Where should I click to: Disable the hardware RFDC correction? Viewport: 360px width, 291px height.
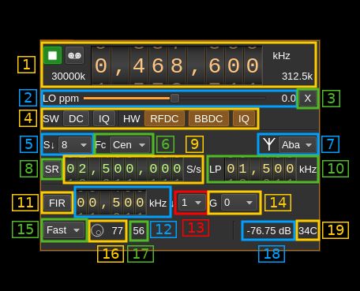tap(164, 119)
